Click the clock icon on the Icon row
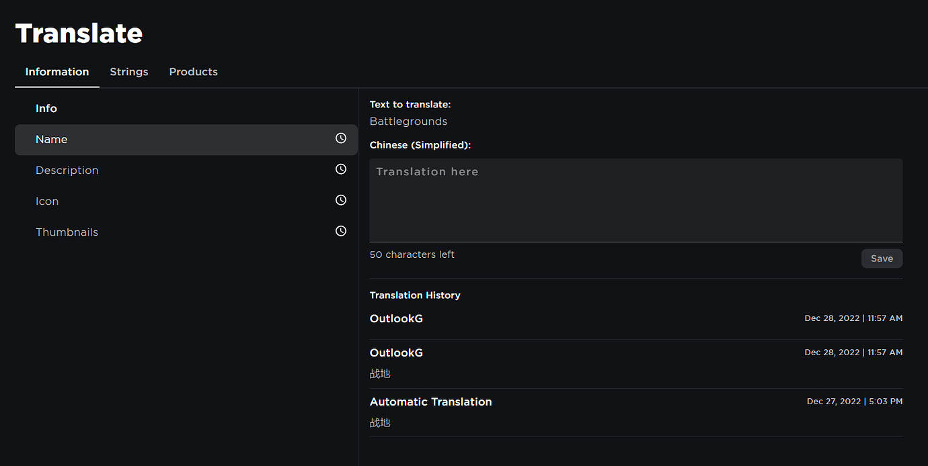Image resolution: width=928 pixels, height=466 pixels. click(x=340, y=200)
